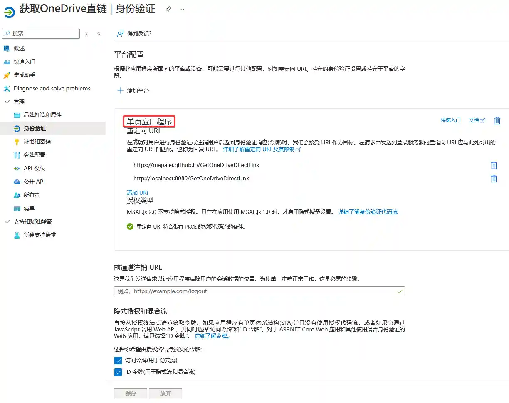Image resolution: width=509 pixels, height=403 pixels.
Task: Go to the 概述 page
Action: pos(20,48)
